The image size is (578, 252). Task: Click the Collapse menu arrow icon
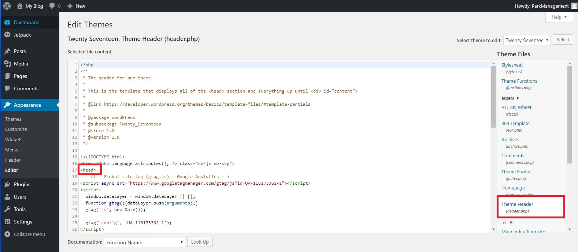7,234
